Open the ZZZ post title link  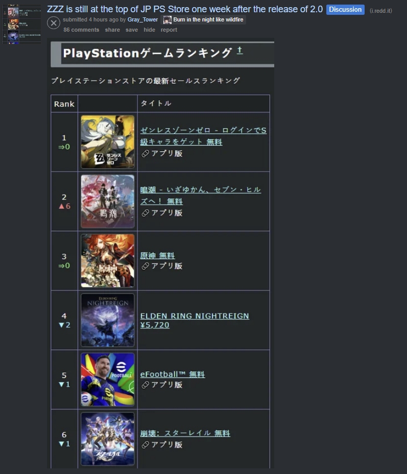click(185, 9)
